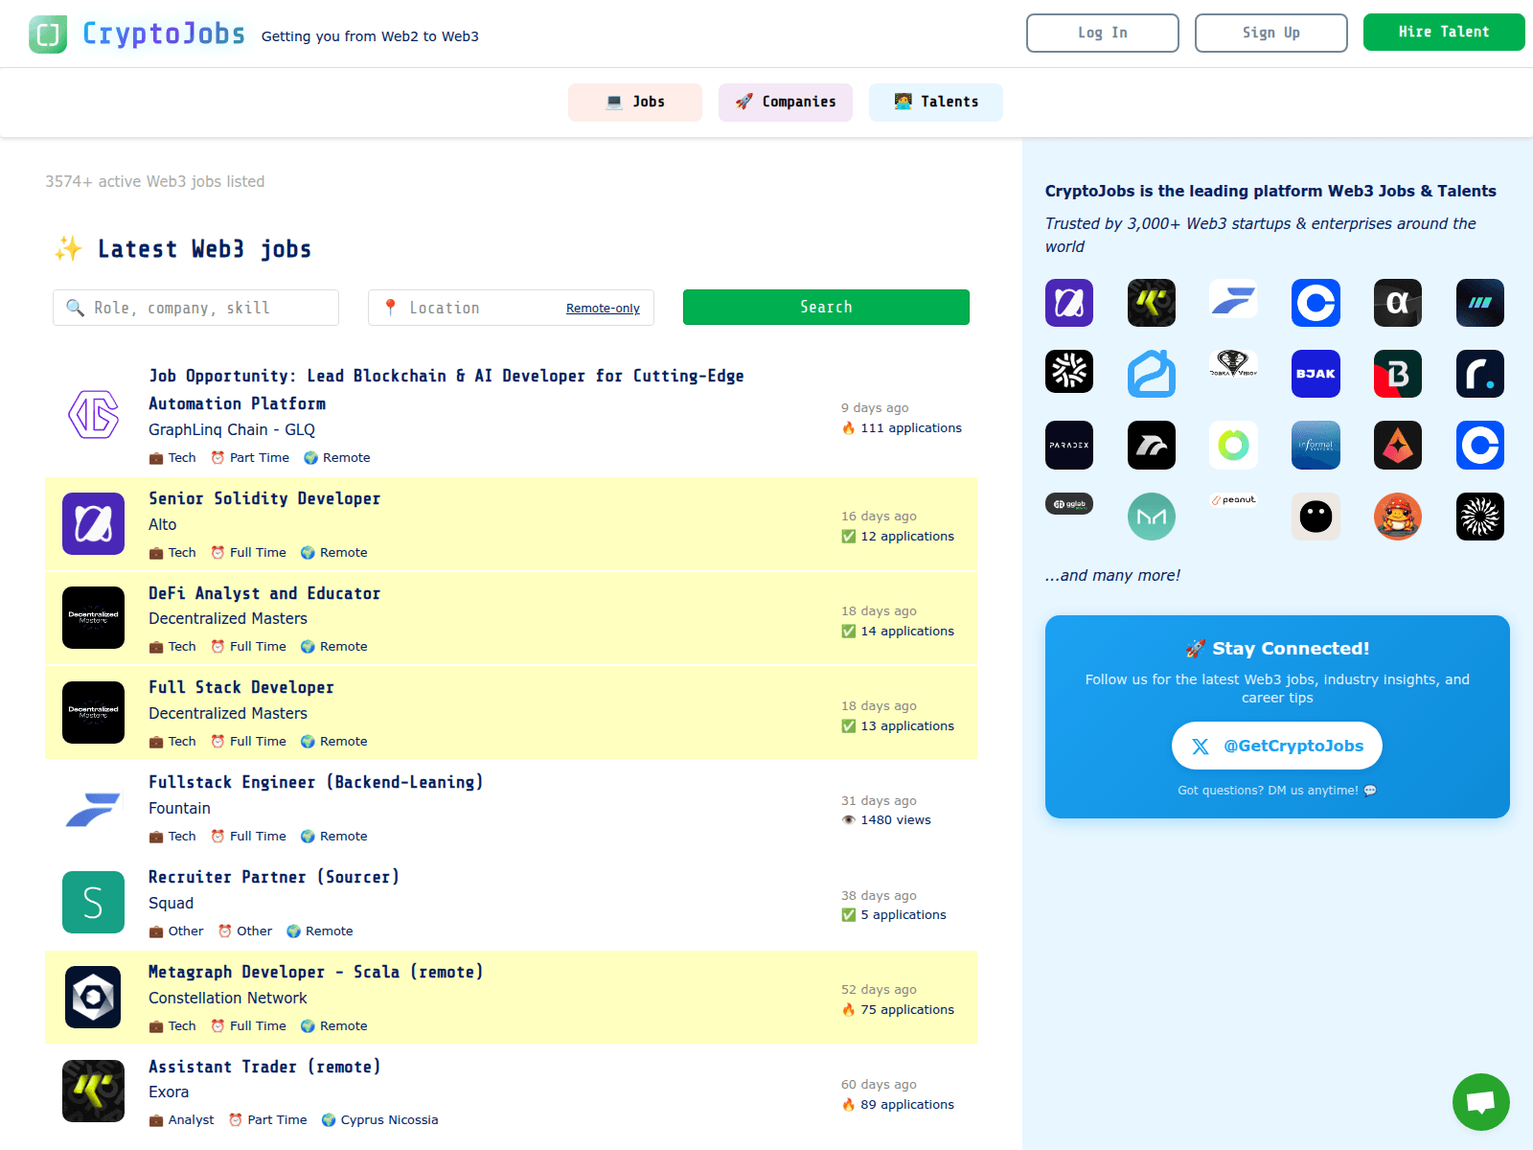The height and width of the screenshot is (1150, 1533).
Task: Click the alpha symbol company logo
Action: pyautogui.click(x=1398, y=303)
